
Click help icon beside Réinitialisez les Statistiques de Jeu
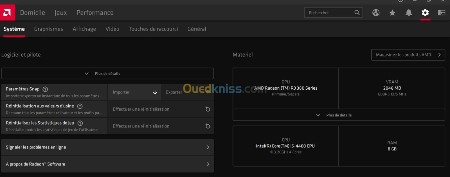[x=80, y=123]
